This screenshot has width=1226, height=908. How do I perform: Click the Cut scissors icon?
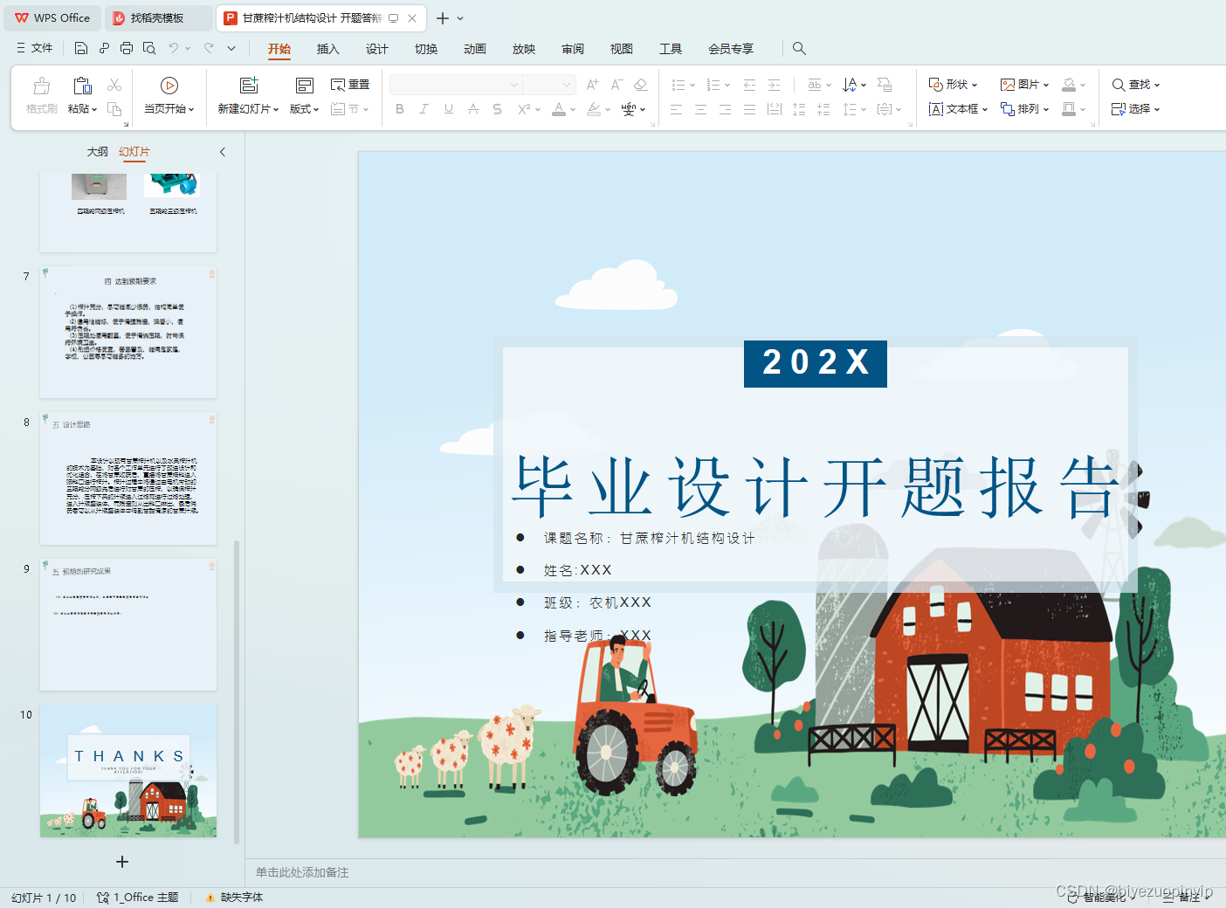click(x=114, y=85)
